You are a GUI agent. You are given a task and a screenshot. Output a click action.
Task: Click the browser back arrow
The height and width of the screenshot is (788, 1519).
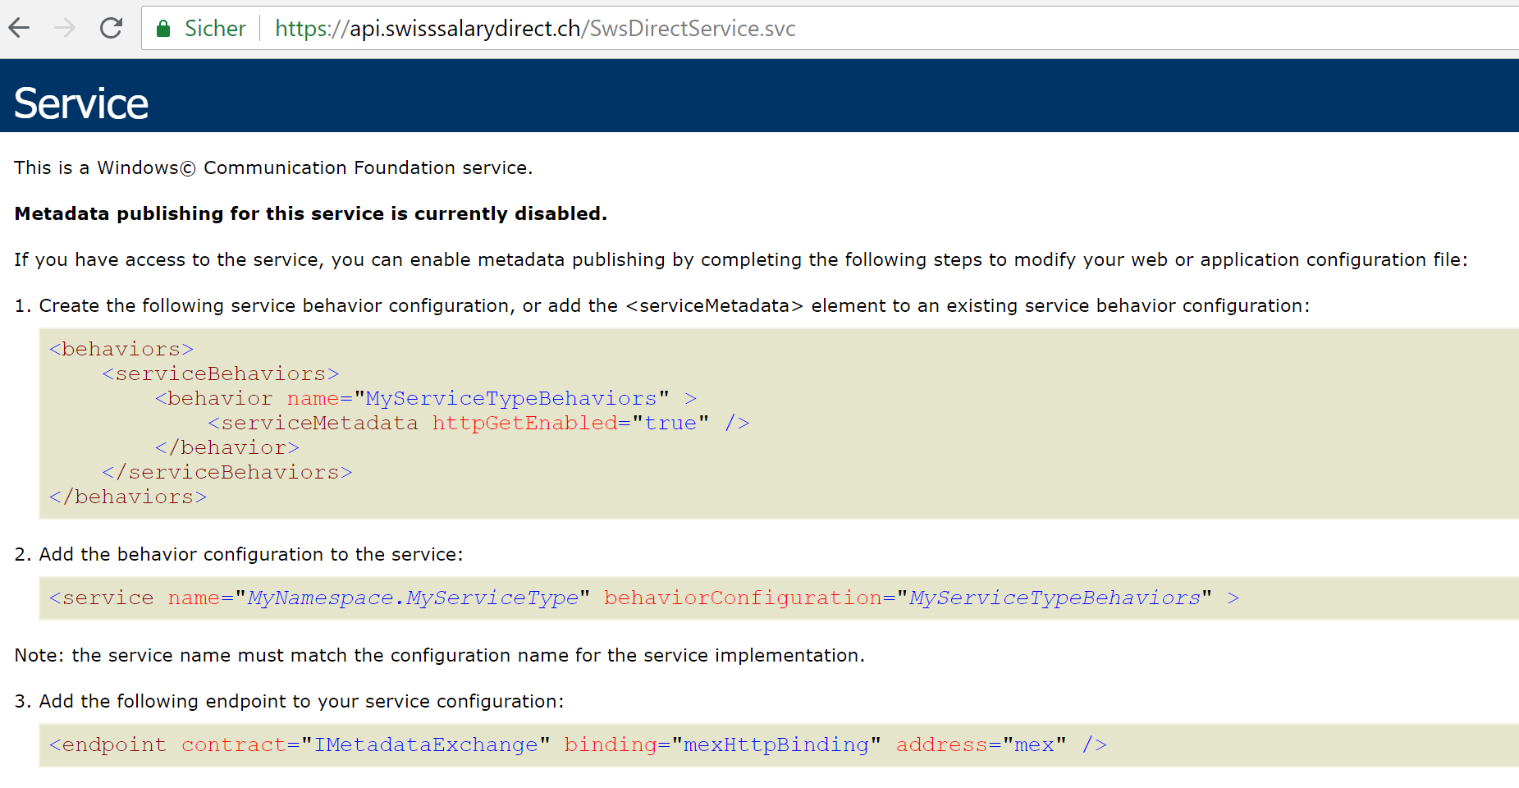tap(20, 28)
